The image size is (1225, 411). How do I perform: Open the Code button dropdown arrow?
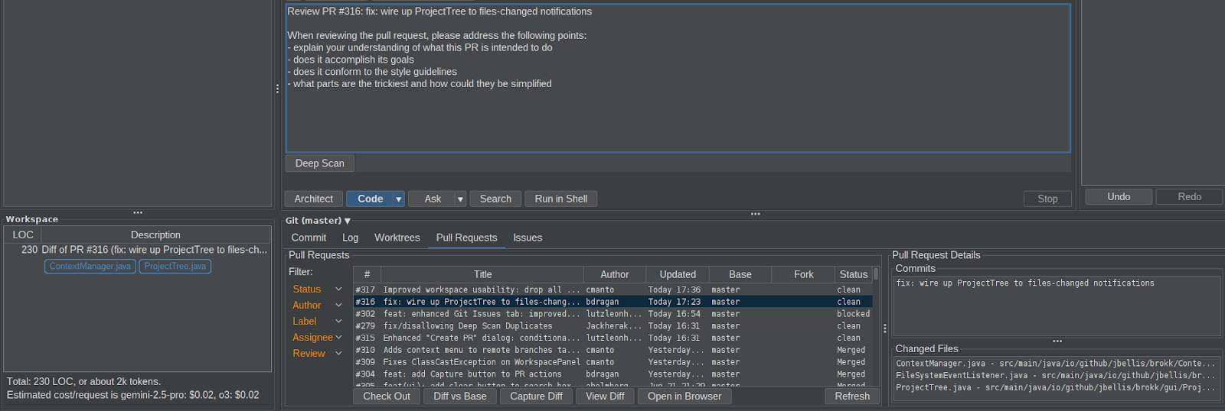[x=398, y=199]
